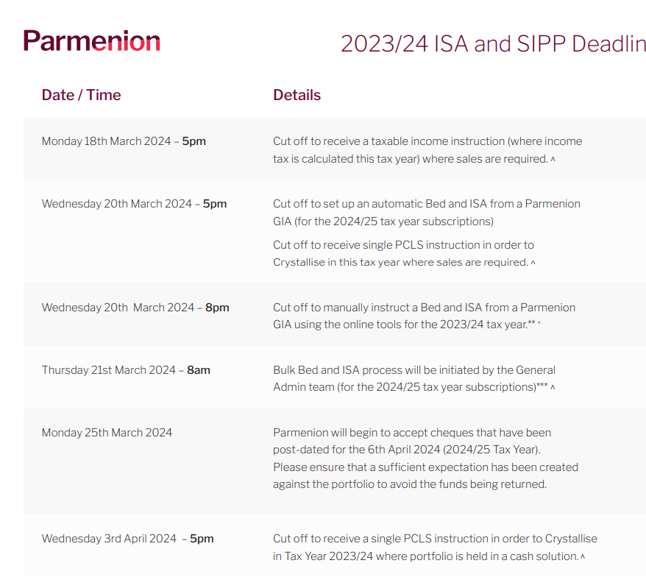The height and width of the screenshot is (577, 646).
Task: Select the Monday 18th March 2024 – 5pm date
Action: pos(124,141)
